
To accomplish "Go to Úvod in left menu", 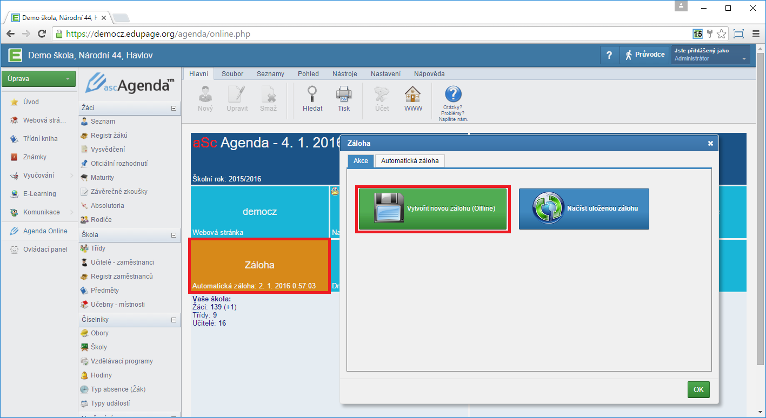I will (x=31, y=102).
